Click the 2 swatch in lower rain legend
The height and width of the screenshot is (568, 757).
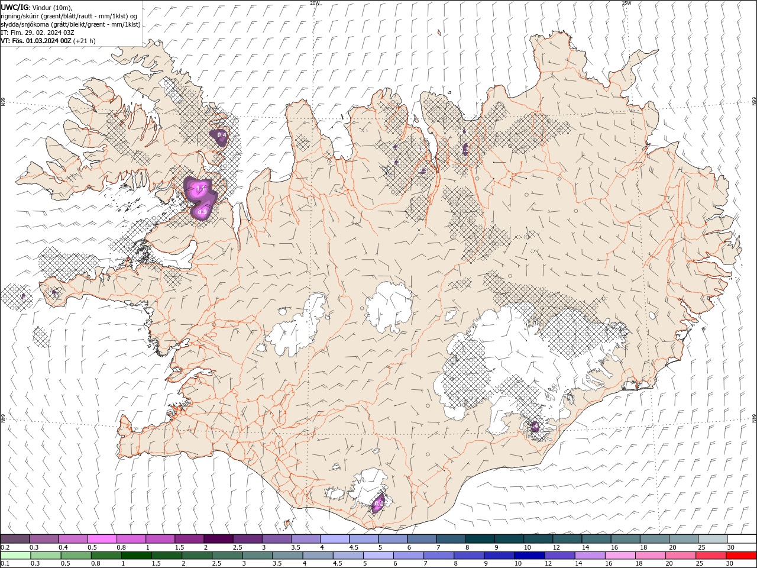tap(196, 556)
